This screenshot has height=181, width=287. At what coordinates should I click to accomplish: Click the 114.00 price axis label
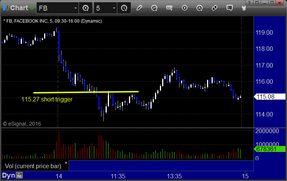coord(264,114)
